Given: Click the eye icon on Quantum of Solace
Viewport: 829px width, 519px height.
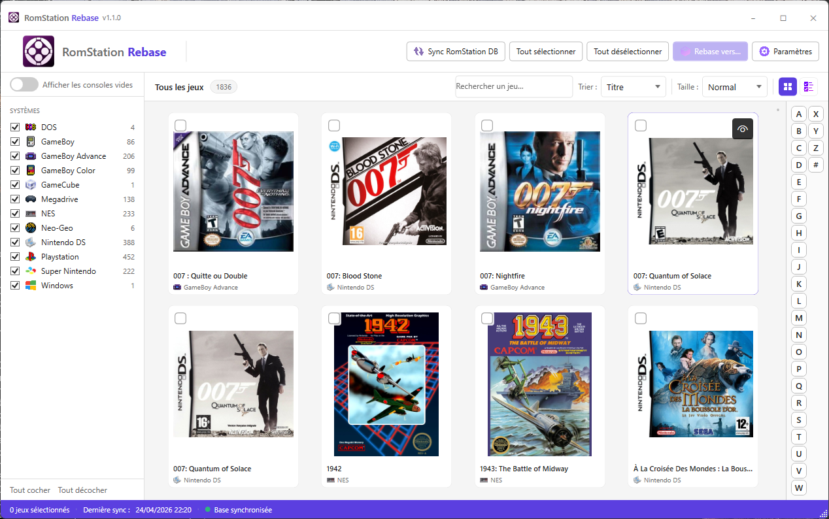Looking at the screenshot, I should [742, 129].
